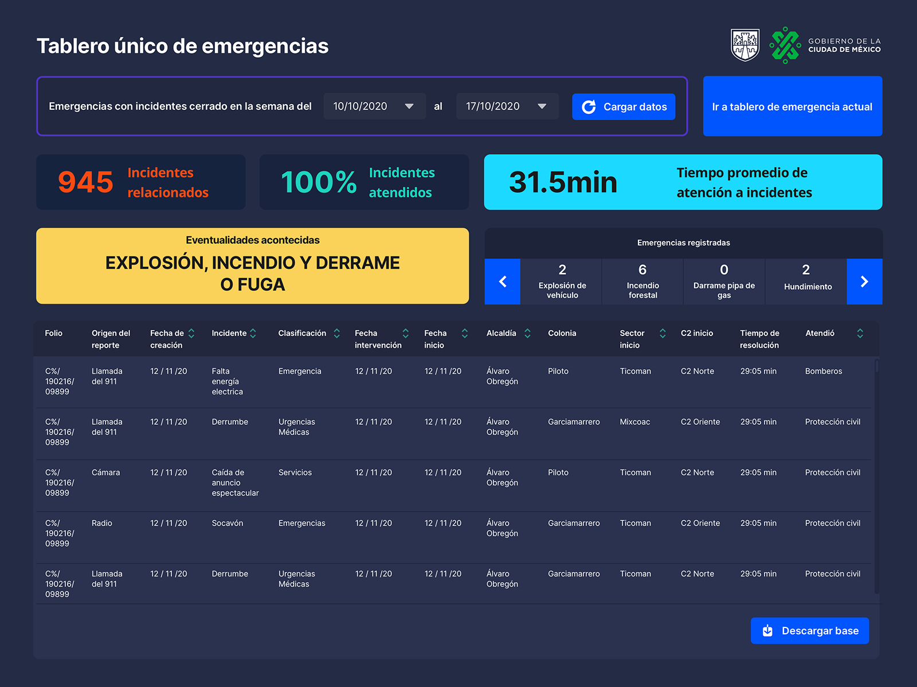
Task: Click the Folio column header
Action: coord(54,333)
